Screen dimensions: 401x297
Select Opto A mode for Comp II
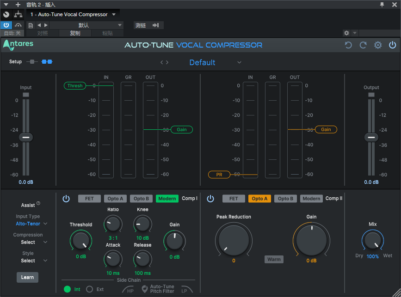[259, 199]
